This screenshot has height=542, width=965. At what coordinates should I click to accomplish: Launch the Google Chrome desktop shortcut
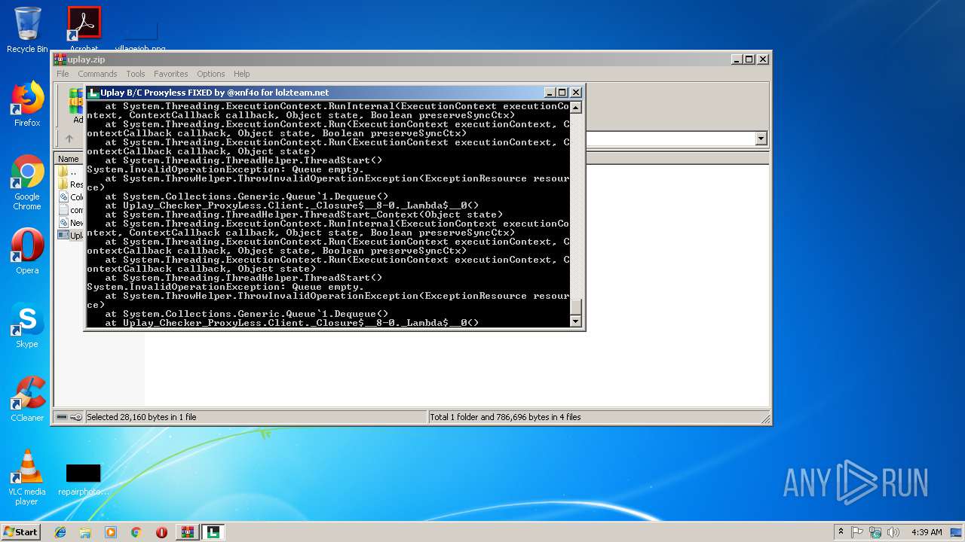click(27, 182)
